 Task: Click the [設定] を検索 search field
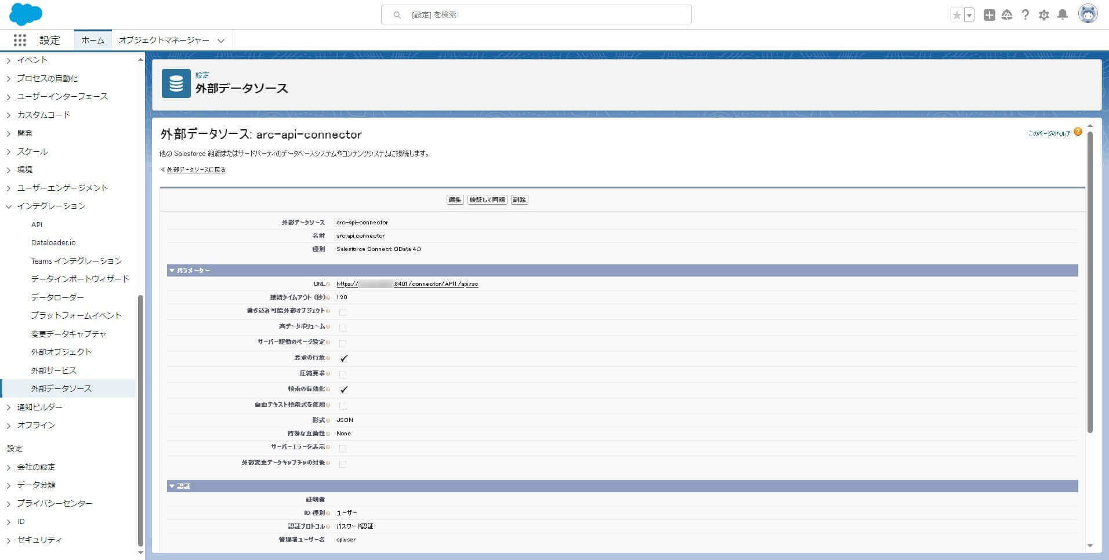536,14
